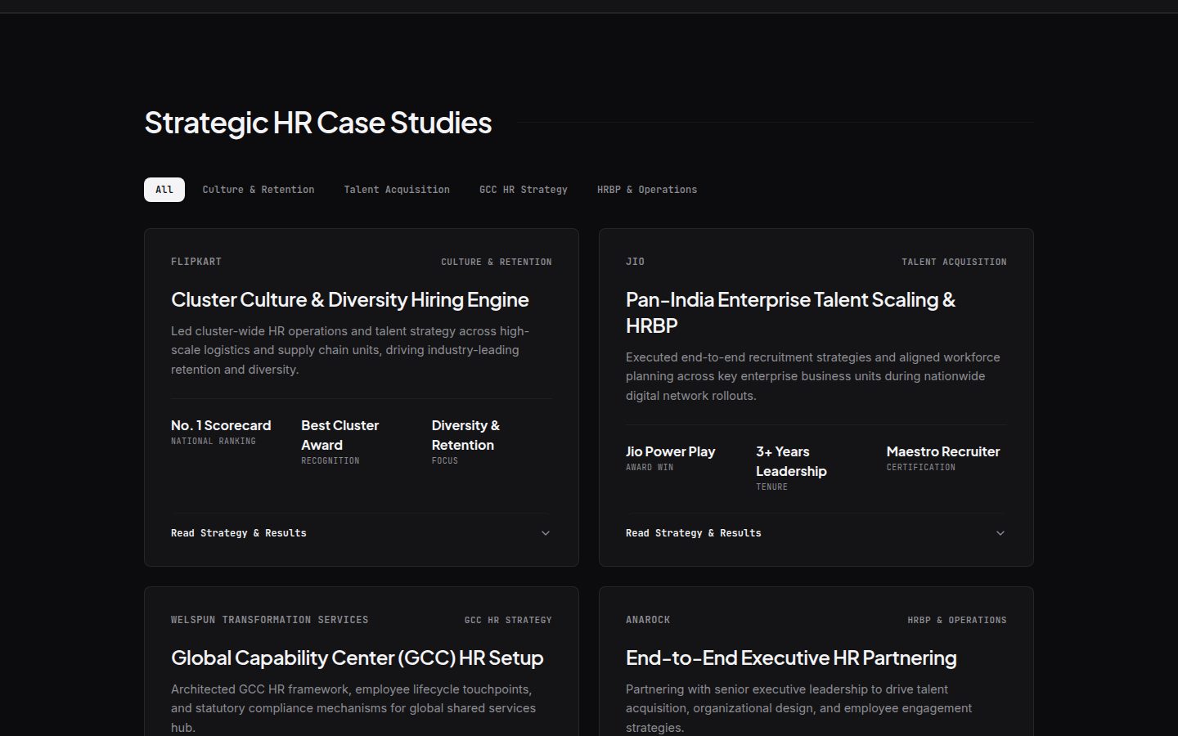This screenshot has height=736, width=1178.
Task: Click the RECOGNITION caption
Action: pyautogui.click(x=330, y=461)
